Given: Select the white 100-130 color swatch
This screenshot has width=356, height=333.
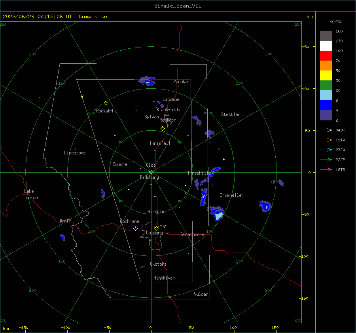Looking at the screenshot, I should 326,46.
